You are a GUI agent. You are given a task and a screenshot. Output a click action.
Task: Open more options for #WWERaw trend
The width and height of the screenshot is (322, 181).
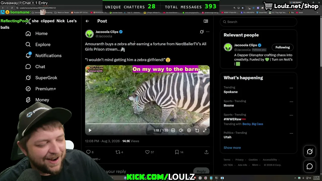291,115
